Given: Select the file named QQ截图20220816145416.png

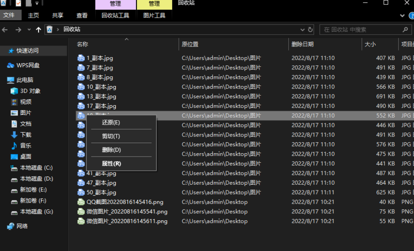Looking at the screenshot, I should coord(125,202).
